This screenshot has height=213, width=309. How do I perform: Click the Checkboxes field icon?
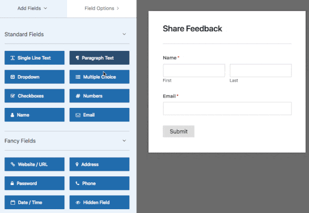point(13,96)
